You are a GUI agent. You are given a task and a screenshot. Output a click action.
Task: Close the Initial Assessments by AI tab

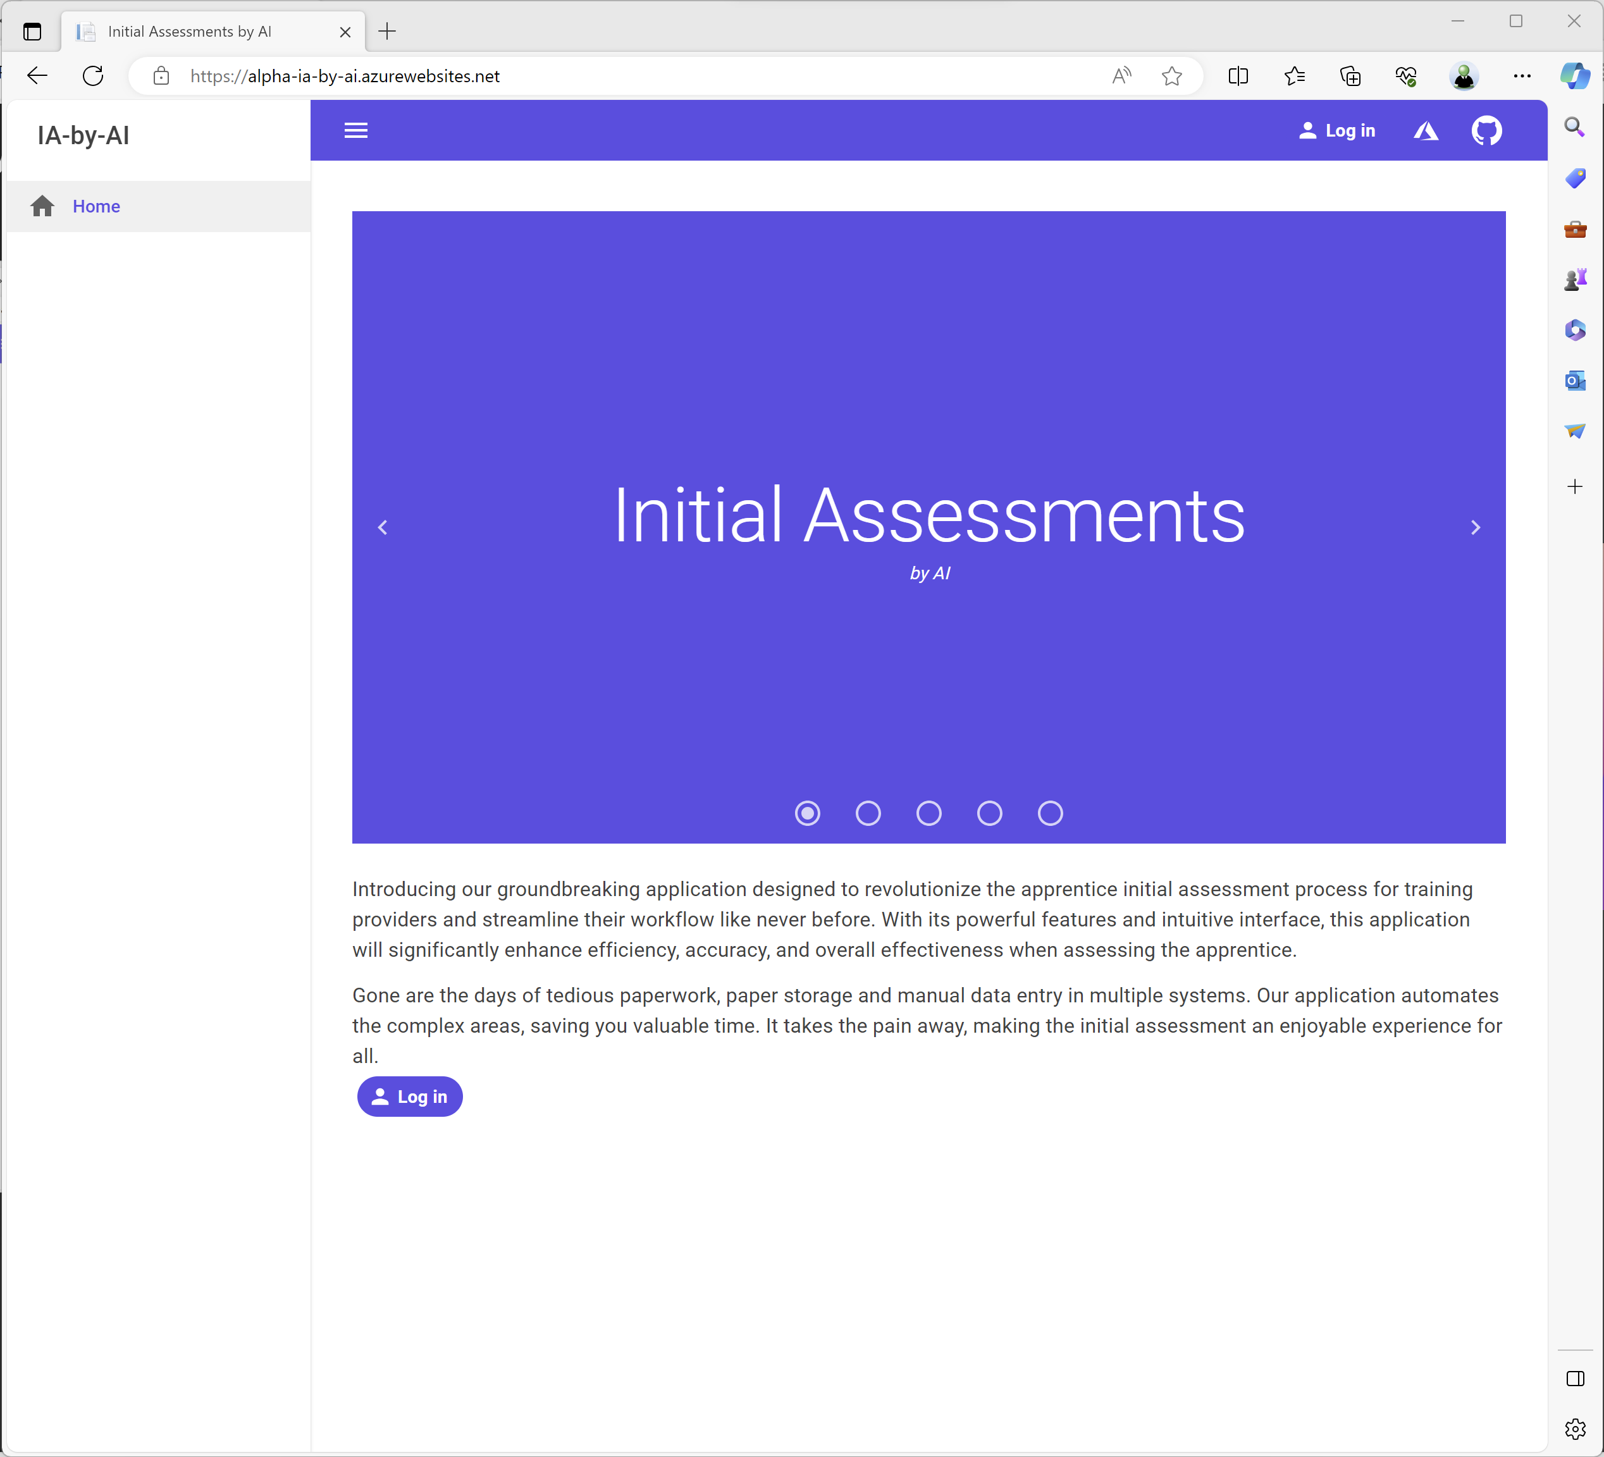point(345,32)
